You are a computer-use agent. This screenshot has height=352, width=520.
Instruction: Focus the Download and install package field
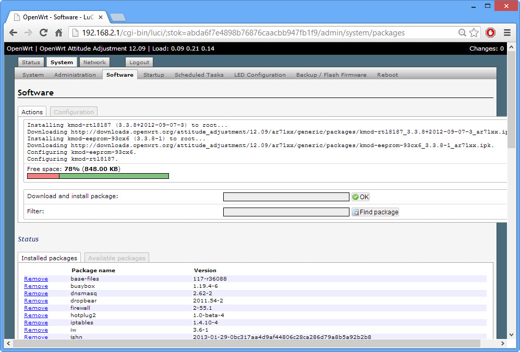coord(286,197)
